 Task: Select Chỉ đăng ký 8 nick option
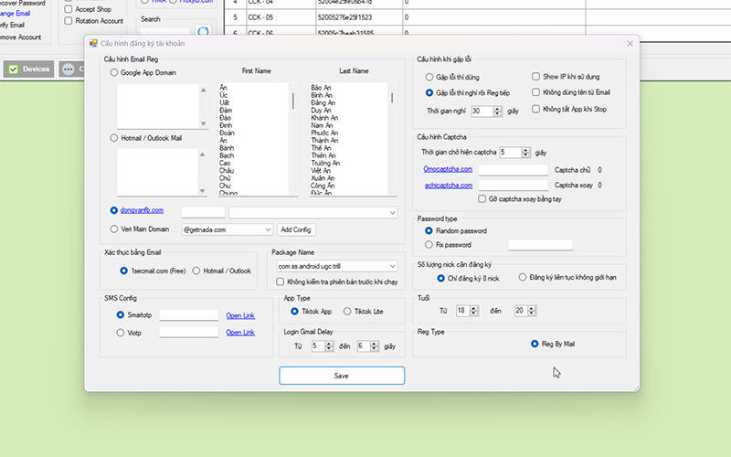[440, 278]
